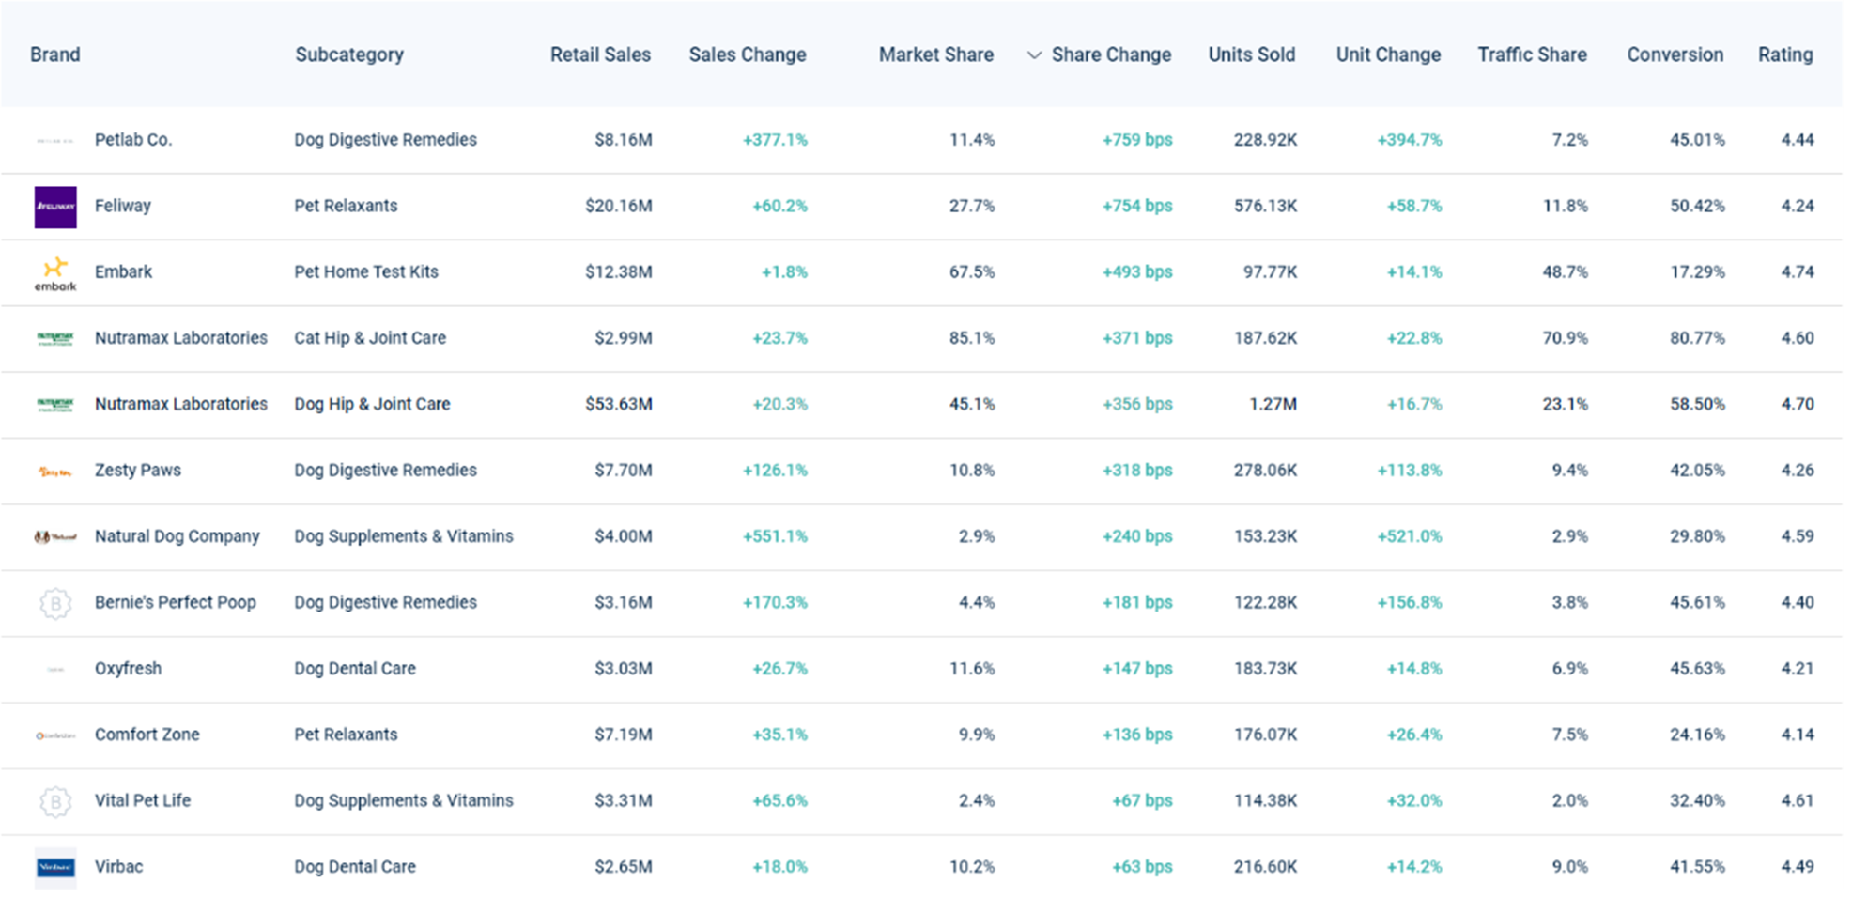Open the Natural Dog Company brand name
Viewport: 1852px width, 898px height.
177,536
